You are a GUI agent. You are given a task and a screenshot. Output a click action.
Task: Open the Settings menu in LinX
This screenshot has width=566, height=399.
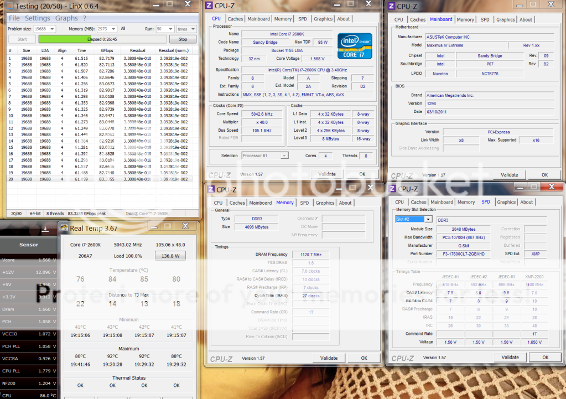[x=38, y=18]
